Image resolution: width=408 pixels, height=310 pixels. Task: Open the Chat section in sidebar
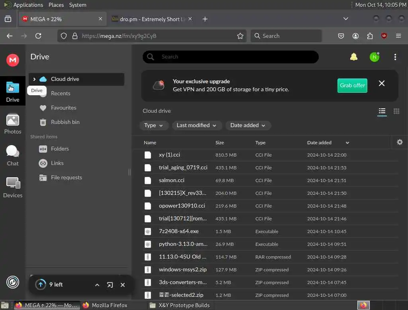click(12, 156)
